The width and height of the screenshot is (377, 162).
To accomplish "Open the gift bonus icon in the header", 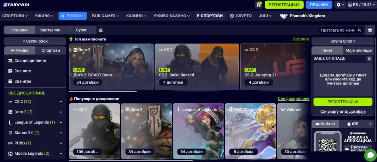I will (259, 4).
